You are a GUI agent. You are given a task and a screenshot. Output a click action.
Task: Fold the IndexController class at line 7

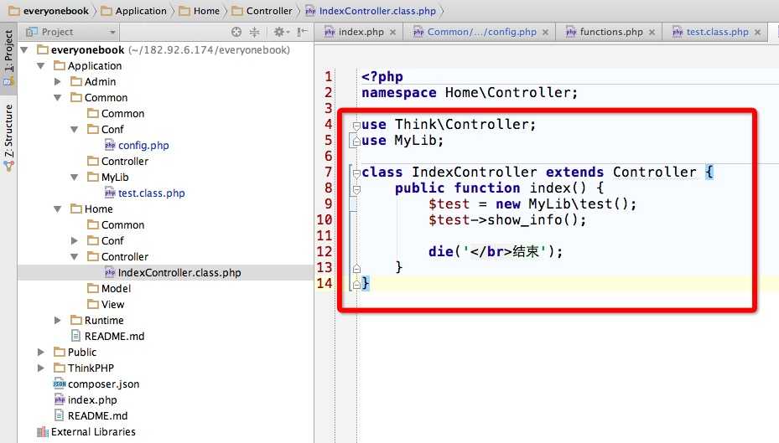coord(356,173)
